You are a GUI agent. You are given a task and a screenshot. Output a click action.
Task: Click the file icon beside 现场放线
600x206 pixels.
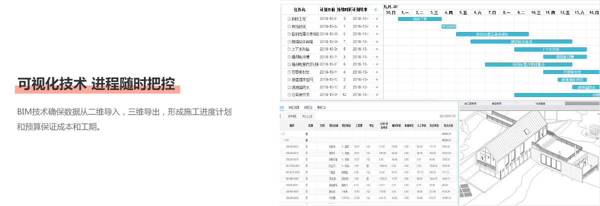tap(288, 26)
